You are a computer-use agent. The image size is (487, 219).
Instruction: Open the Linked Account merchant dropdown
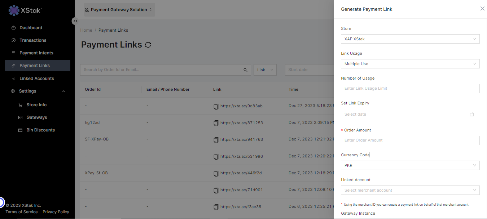[410, 190]
